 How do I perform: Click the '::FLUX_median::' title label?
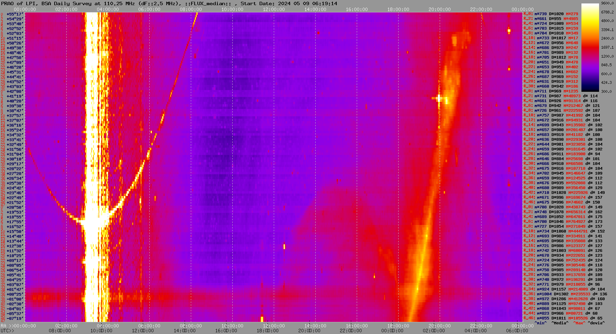[208, 3]
